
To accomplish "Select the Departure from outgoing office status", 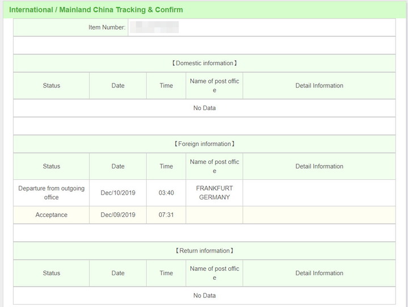I will point(51,193).
